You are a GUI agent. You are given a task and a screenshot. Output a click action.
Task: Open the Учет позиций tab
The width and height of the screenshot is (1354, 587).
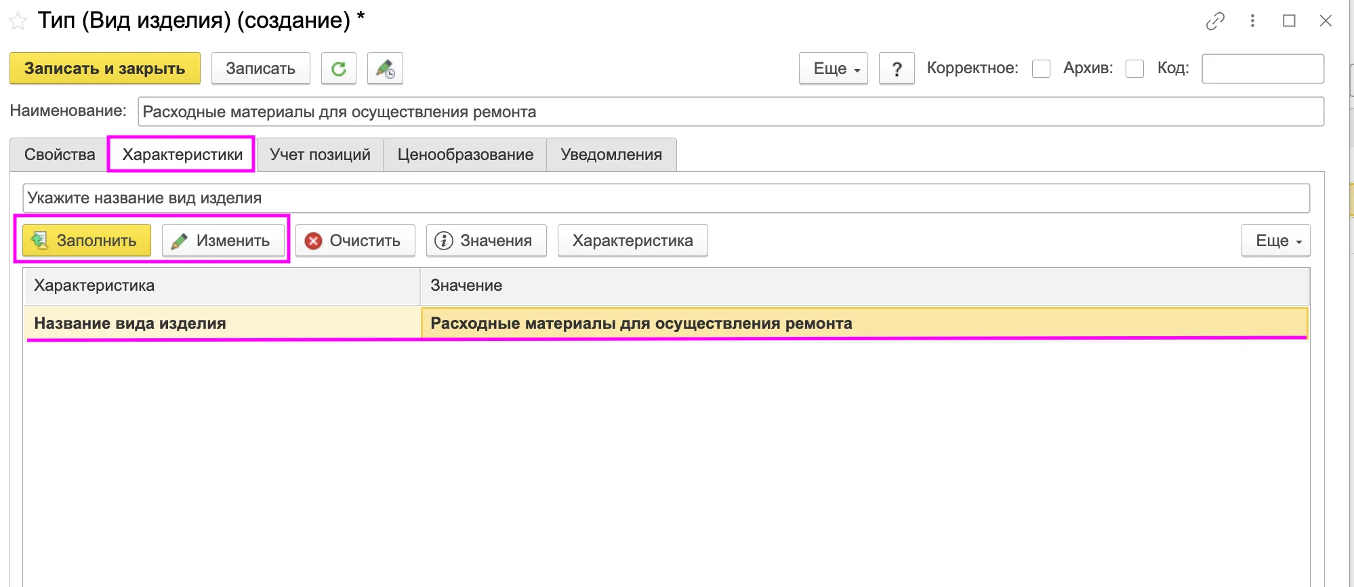pos(320,155)
